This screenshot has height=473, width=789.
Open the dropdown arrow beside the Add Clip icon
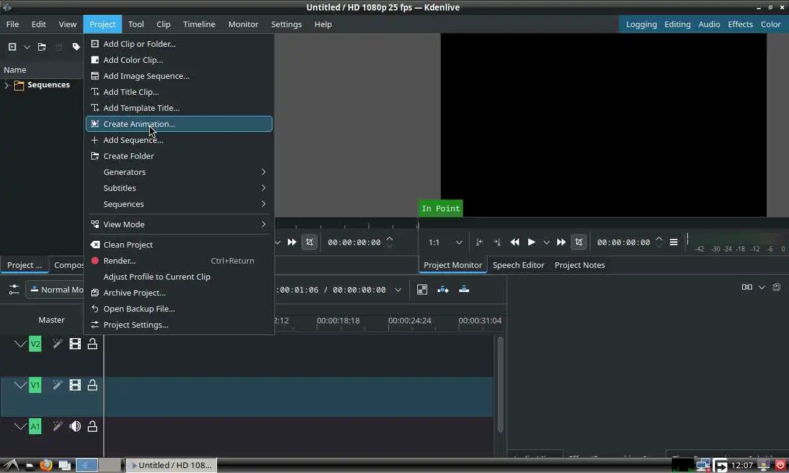tap(27, 47)
